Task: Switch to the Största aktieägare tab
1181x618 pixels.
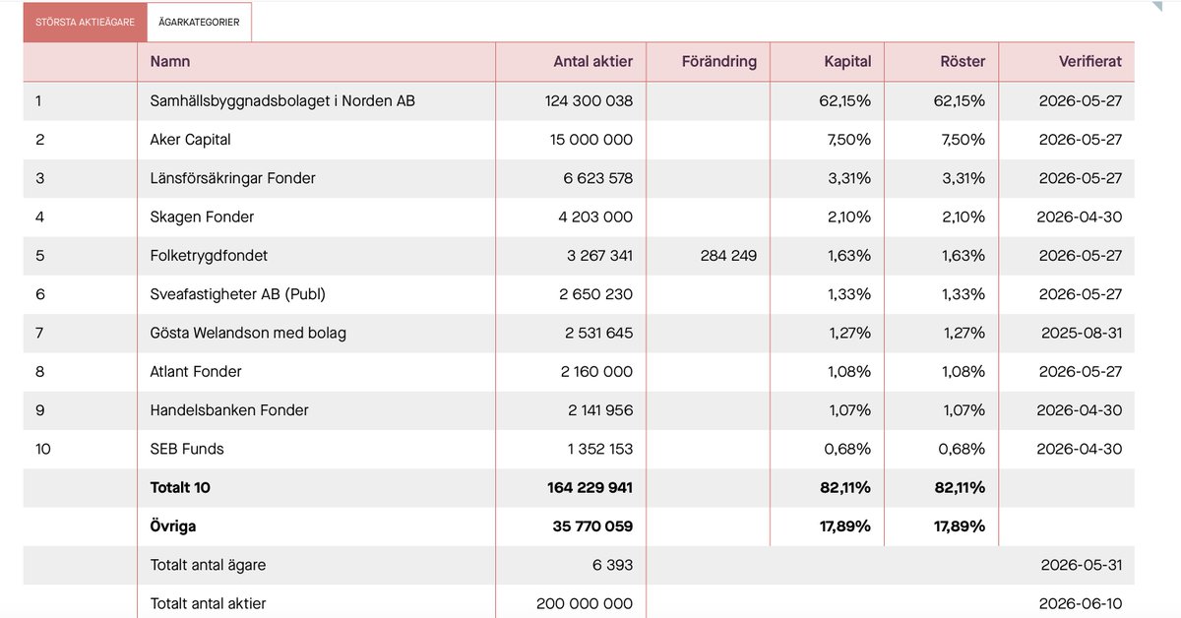Action: pos(86,22)
